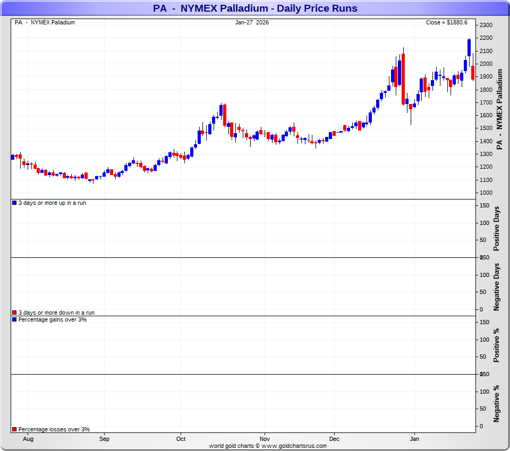Click the "PA - NYMEX Palladium" label at top-left
The height and width of the screenshot is (451, 510).
point(45,22)
